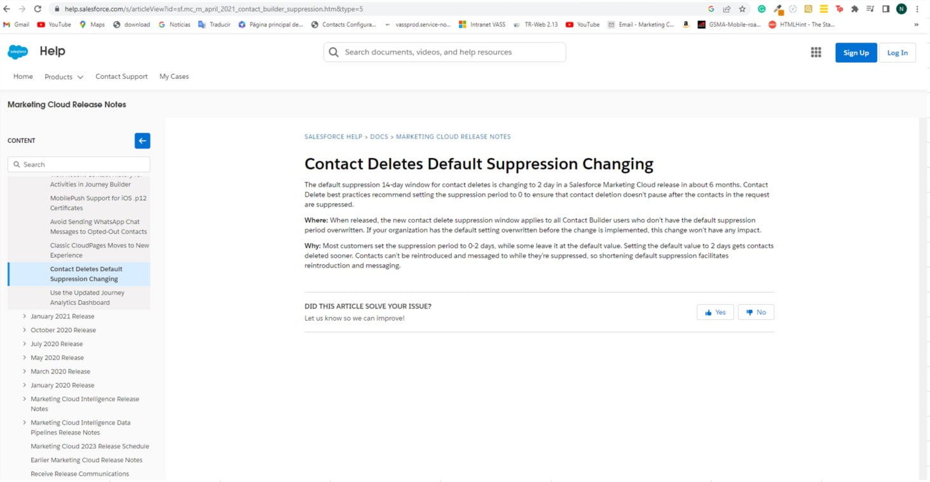The height and width of the screenshot is (482, 930).
Task: Expand the Products dropdown menu
Action: (x=64, y=77)
